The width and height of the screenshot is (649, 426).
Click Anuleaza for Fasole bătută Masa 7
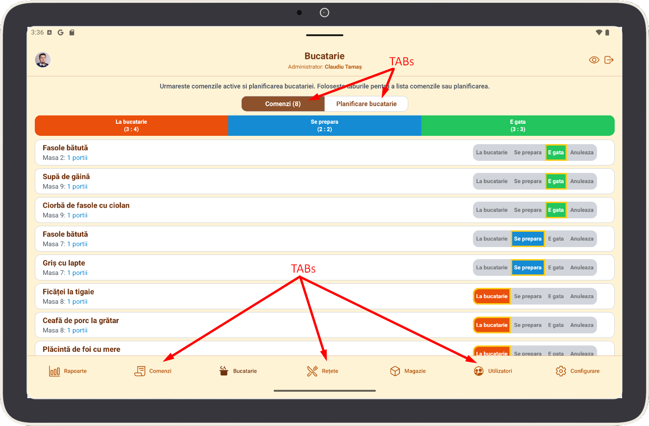click(582, 239)
